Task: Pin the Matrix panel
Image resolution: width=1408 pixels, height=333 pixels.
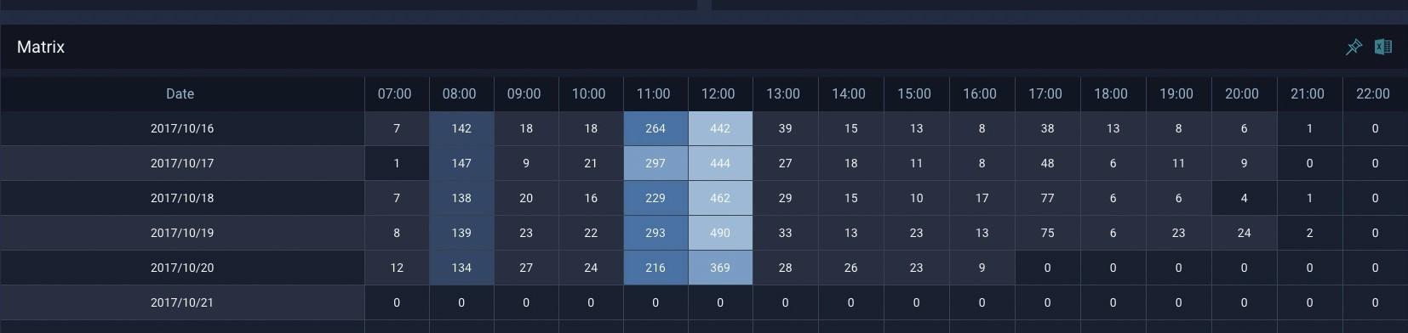Action: pyautogui.click(x=1354, y=47)
